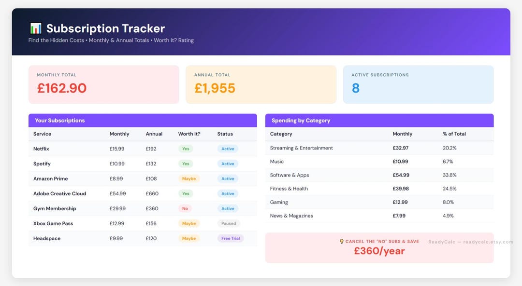Image resolution: width=522 pixels, height=286 pixels.
Task: Click Xbox Game Pass annual £156
Action: tap(151, 224)
